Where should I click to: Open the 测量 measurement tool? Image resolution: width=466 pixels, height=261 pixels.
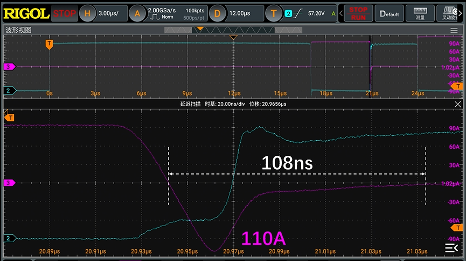(x=420, y=13)
